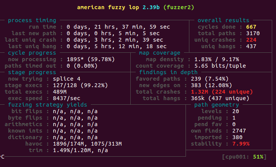This screenshot has width=276, height=167.
Task: Click the paths timed out value 0 (0.00%)
Action: (82, 66)
